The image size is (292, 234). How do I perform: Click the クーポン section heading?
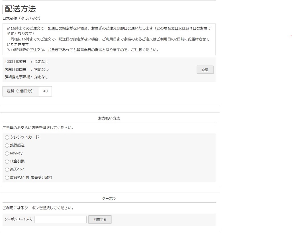coord(109,198)
